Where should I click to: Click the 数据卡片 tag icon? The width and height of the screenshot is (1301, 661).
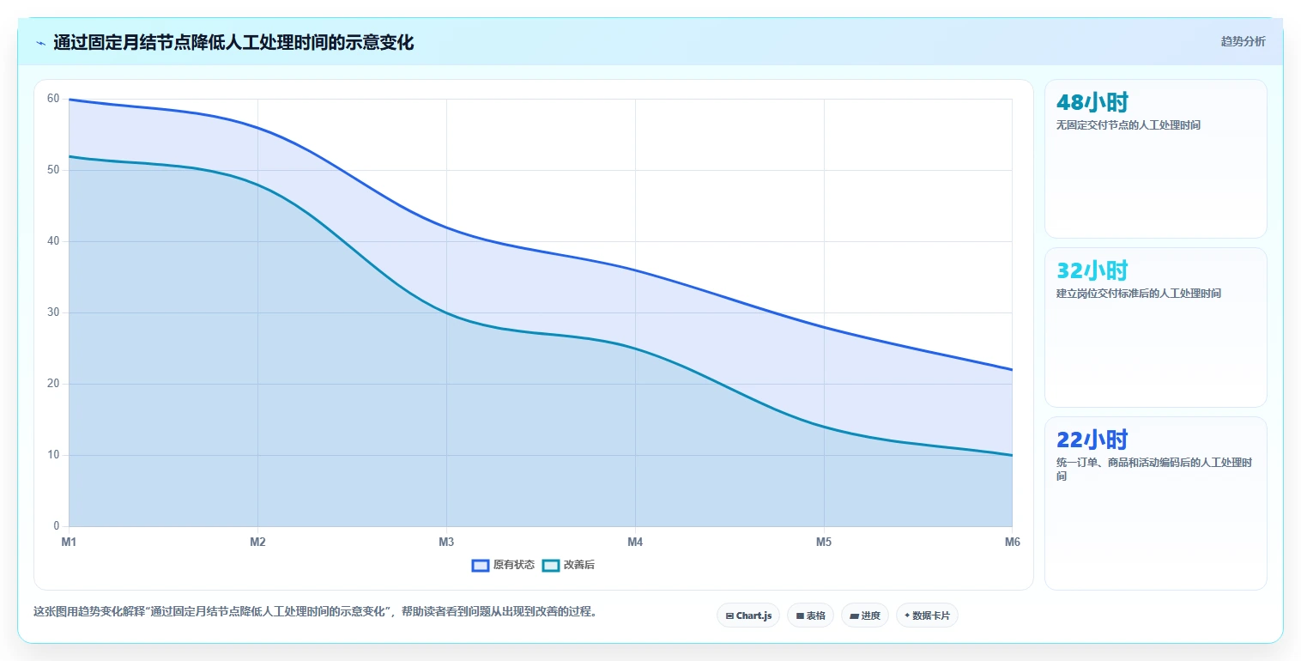(x=907, y=616)
